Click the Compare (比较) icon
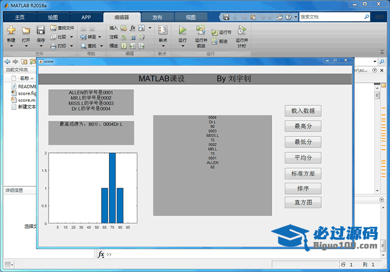390x272 pixels. click(53, 37)
